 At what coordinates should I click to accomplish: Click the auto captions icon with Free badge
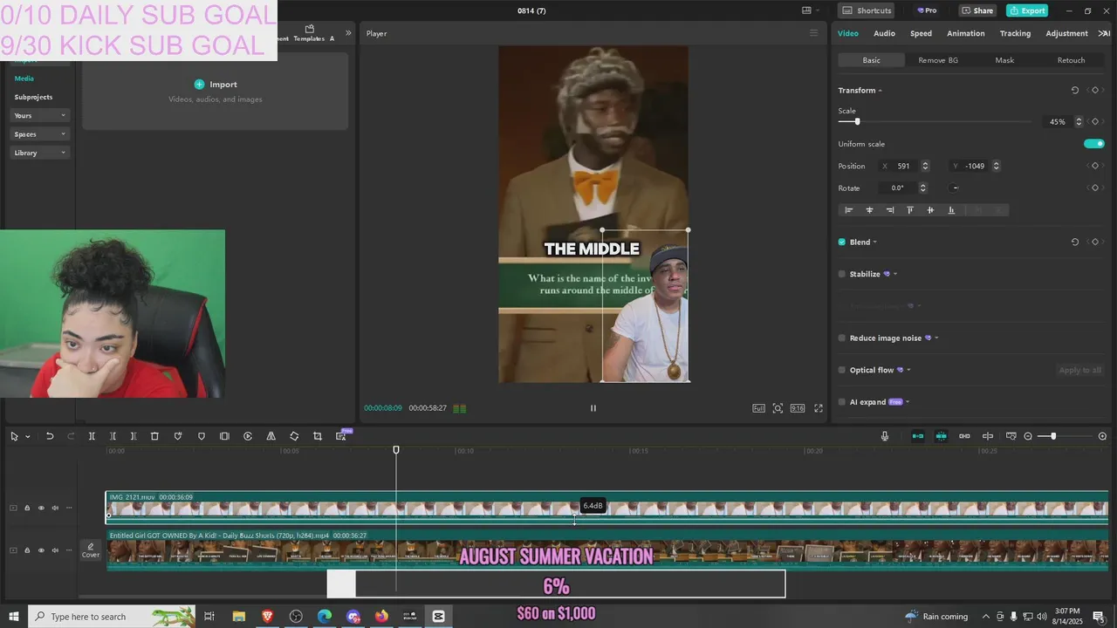[x=341, y=435]
